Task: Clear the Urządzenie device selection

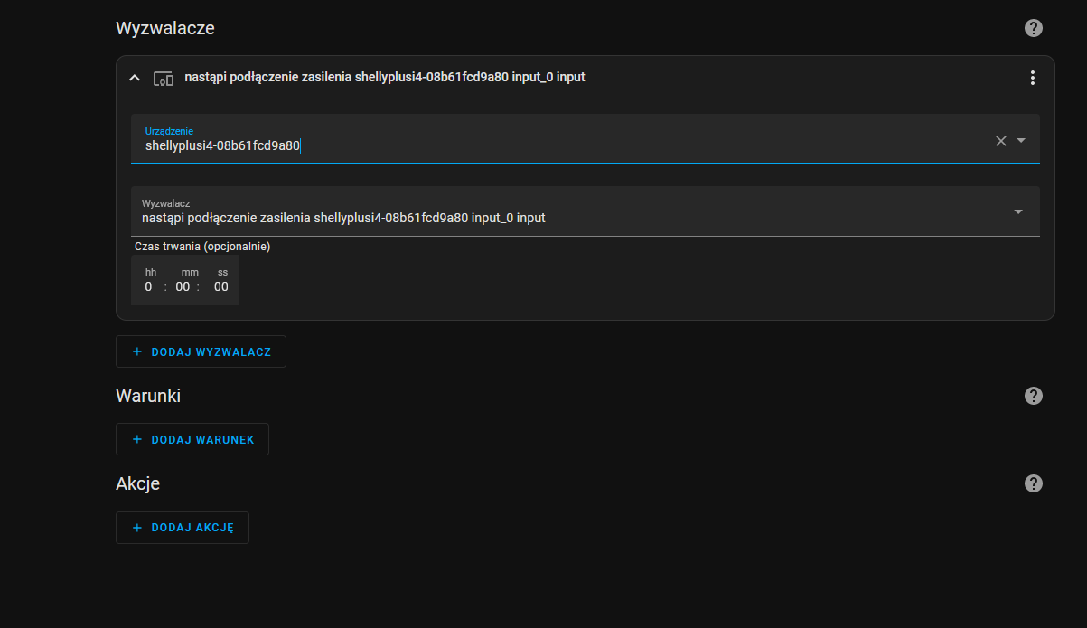Action: tap(1000, 140)
